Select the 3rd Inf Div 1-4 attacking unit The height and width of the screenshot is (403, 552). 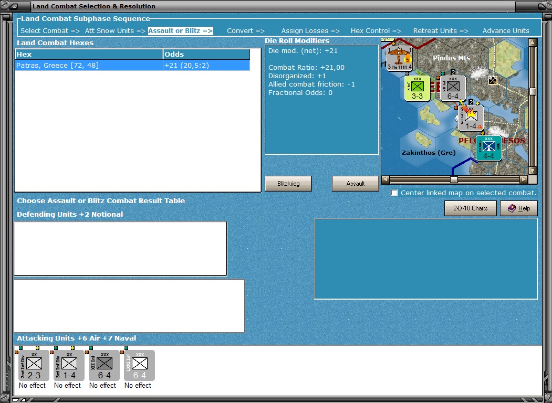pos(69,365)
